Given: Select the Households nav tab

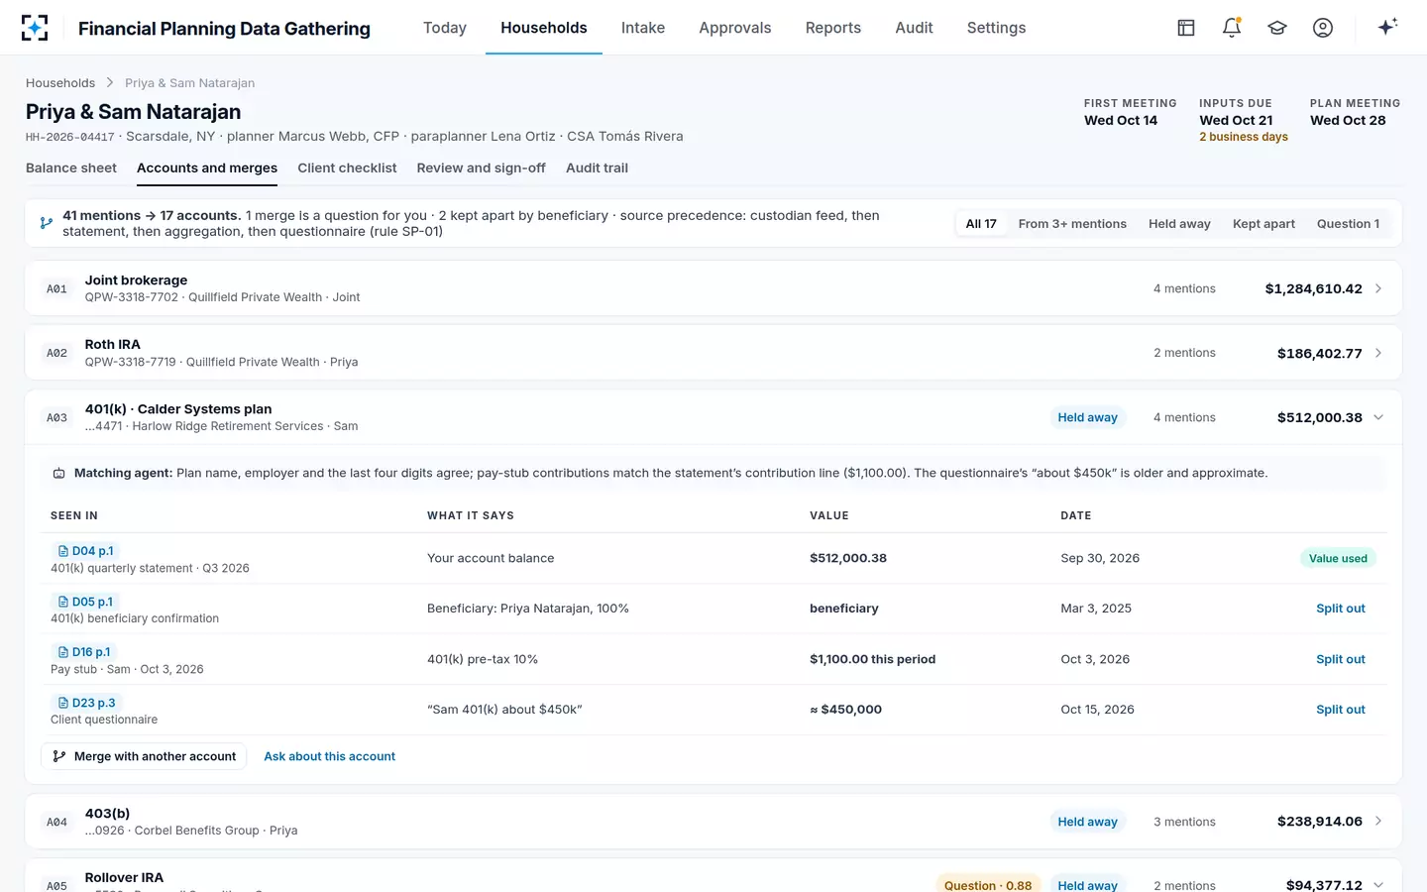Looking at the screenshot, I should 544,28.
